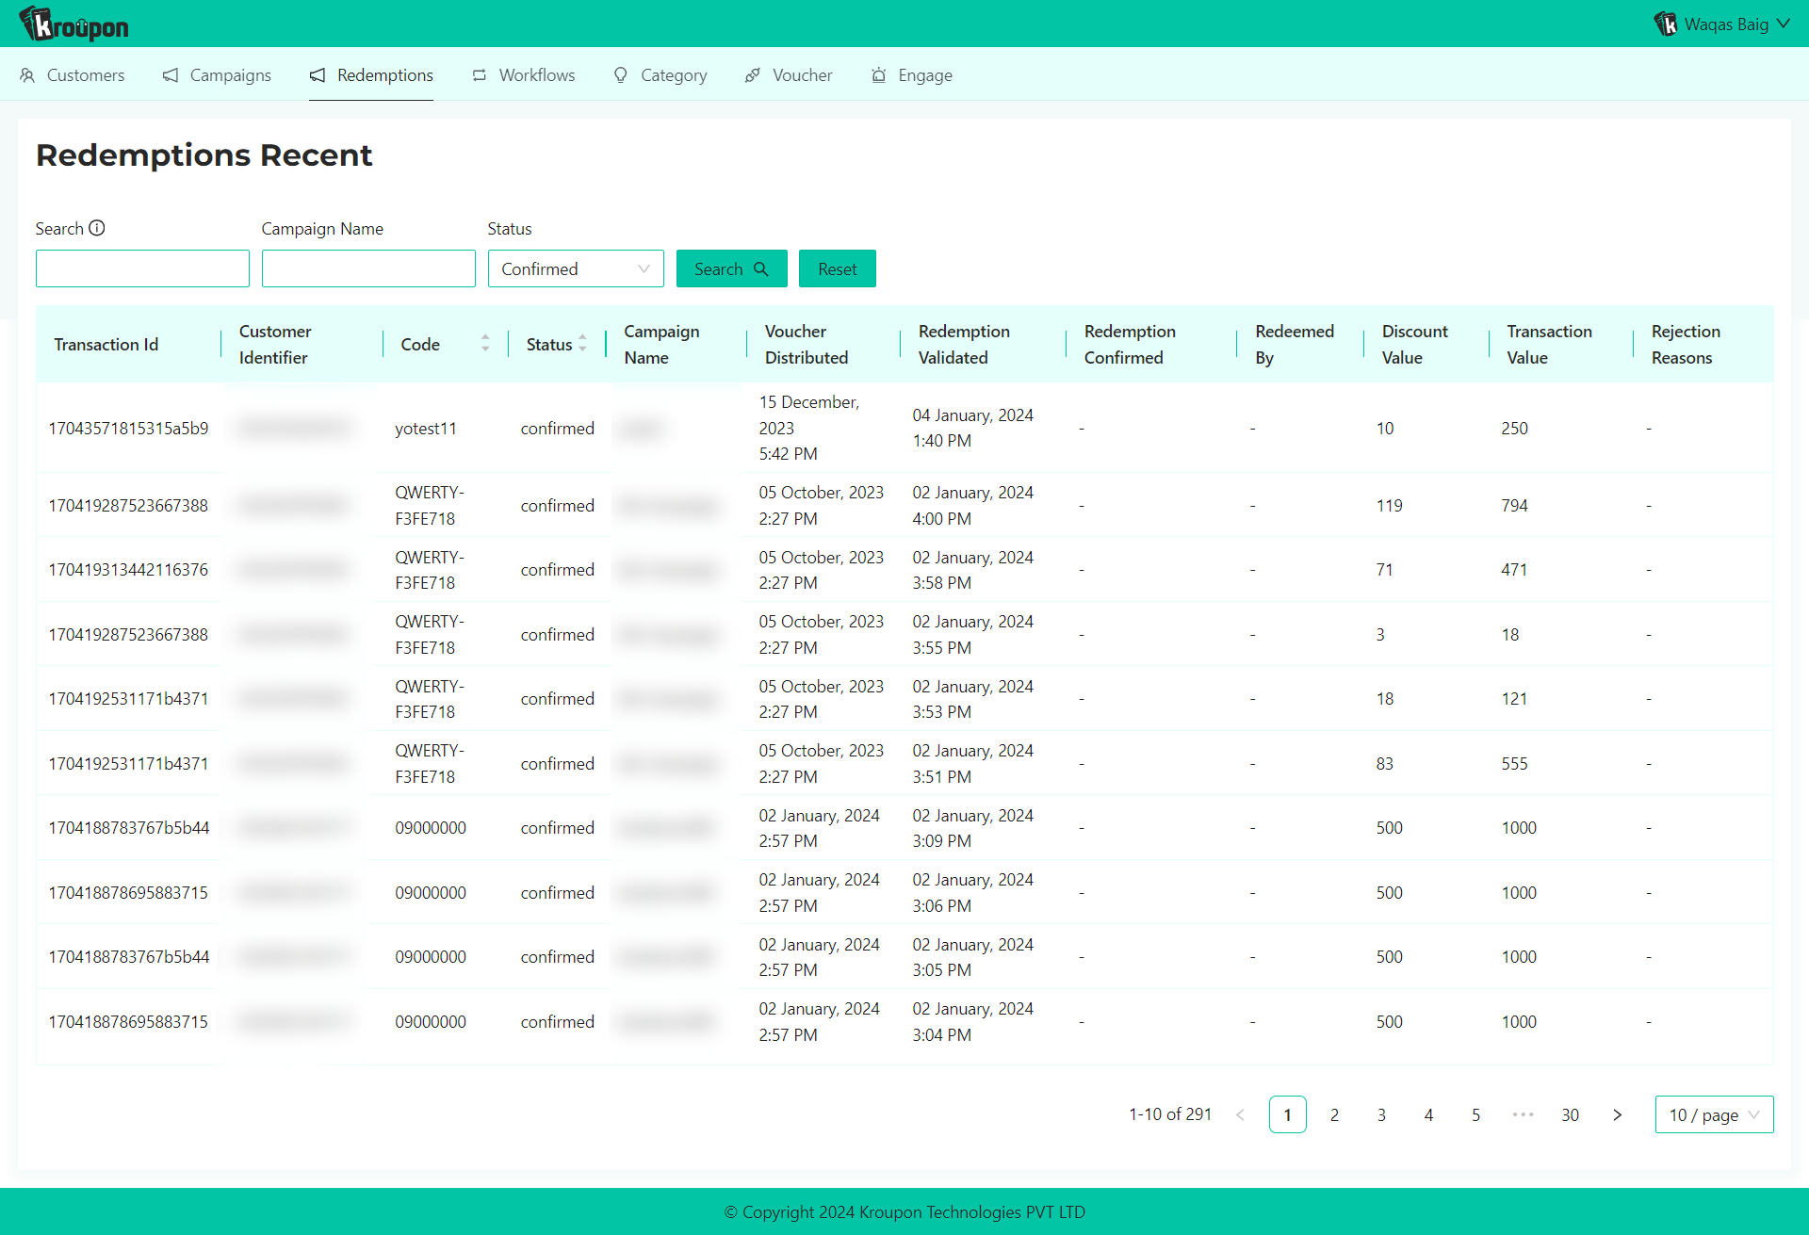This screenshot has height=1235, width=1809.
Task: Click the Redemptions Recent heading
Action: tap(204, 154)
